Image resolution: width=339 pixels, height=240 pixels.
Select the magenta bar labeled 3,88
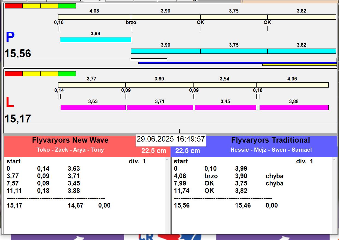coord(294,107)
